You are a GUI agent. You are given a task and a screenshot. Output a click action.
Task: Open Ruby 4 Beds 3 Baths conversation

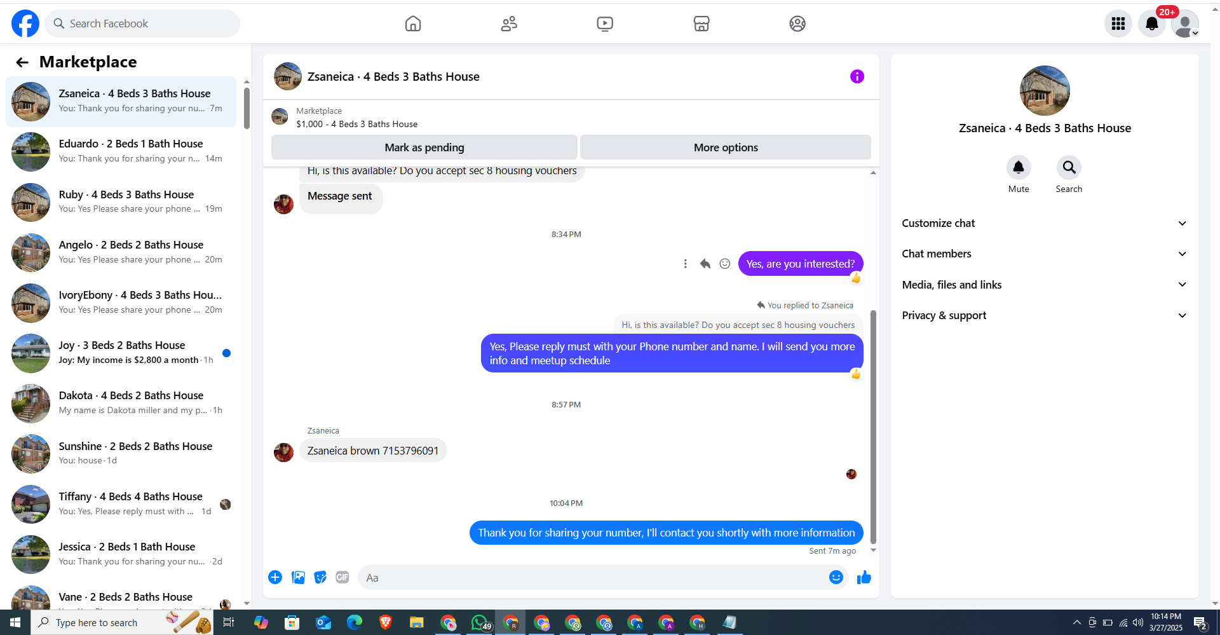tap(121, 202)
